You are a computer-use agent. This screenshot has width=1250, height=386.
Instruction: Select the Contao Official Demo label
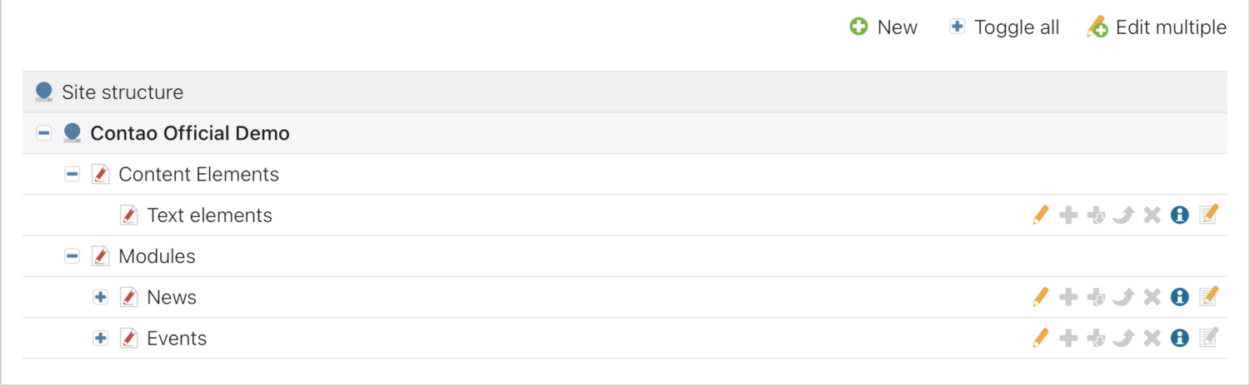[x=190, y=133]
